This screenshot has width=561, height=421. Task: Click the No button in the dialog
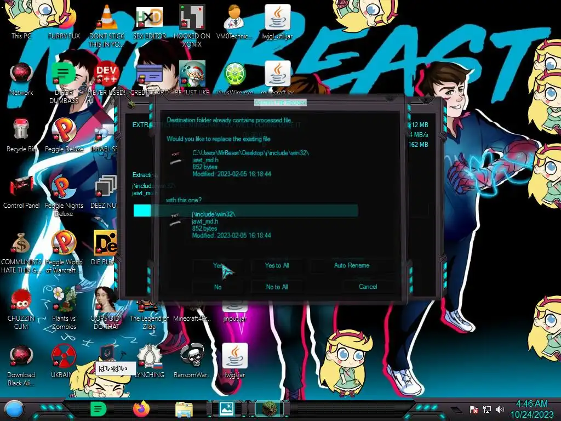tap(218, 287)
